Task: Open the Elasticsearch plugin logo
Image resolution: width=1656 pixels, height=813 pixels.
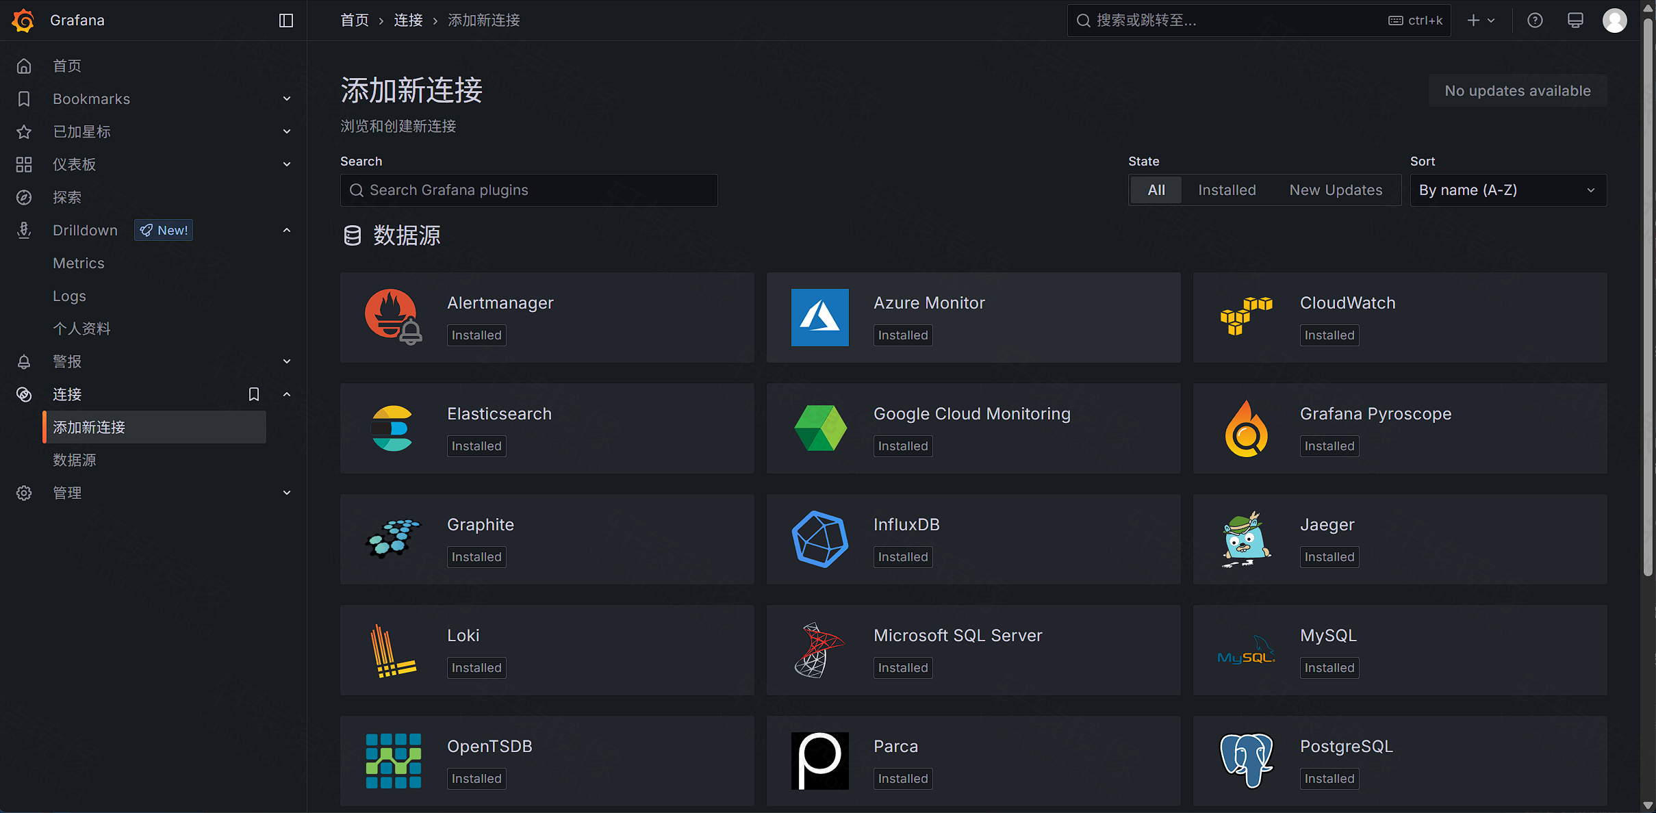Action: (x=394, y=428)
